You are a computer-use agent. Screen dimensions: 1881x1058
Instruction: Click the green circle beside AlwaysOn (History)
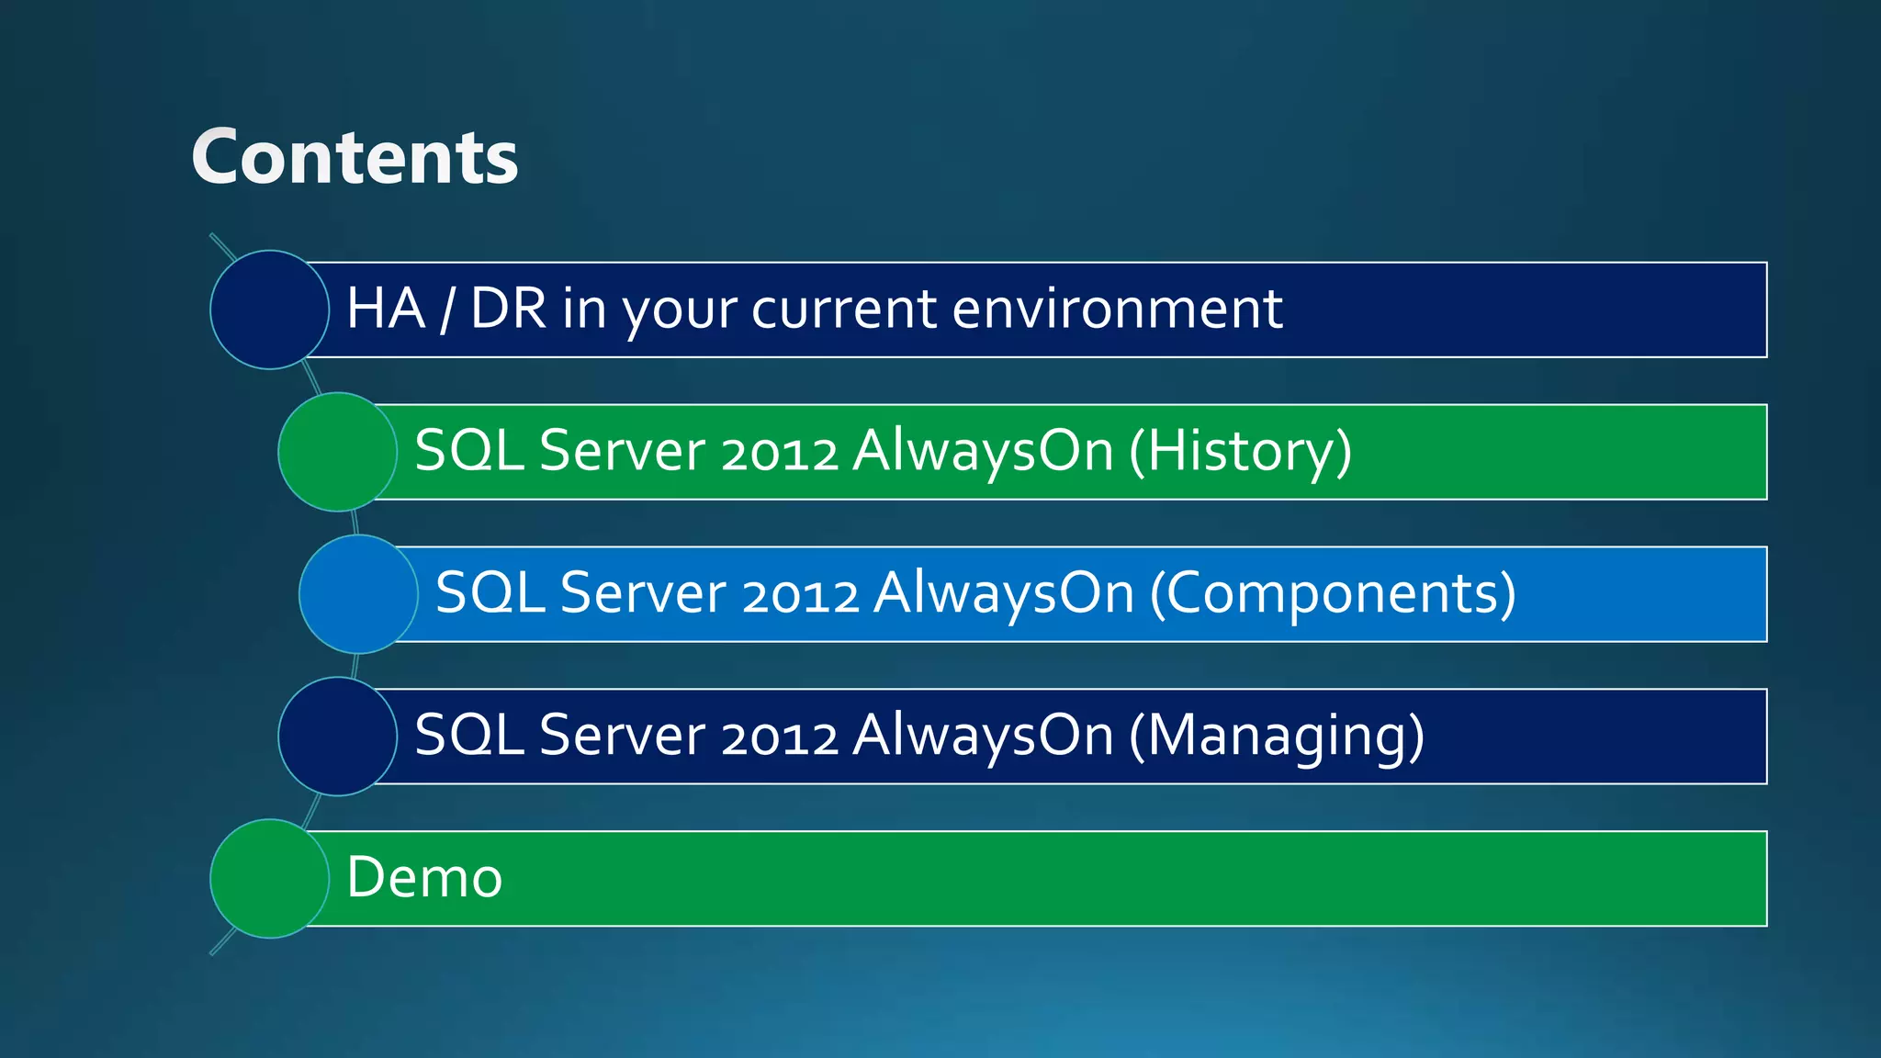click(337, 452)
